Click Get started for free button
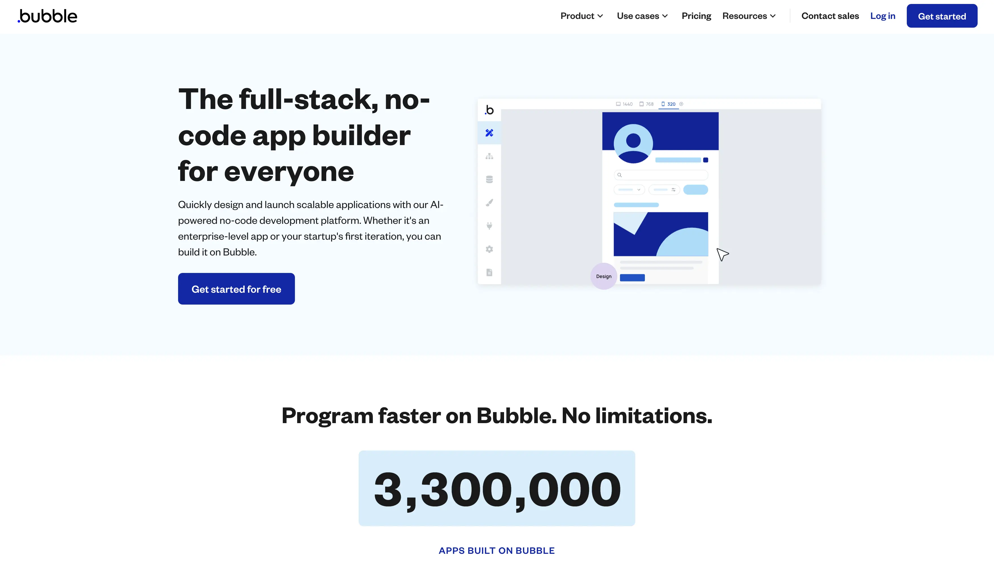994x573 pixels. tap(236, 289)
